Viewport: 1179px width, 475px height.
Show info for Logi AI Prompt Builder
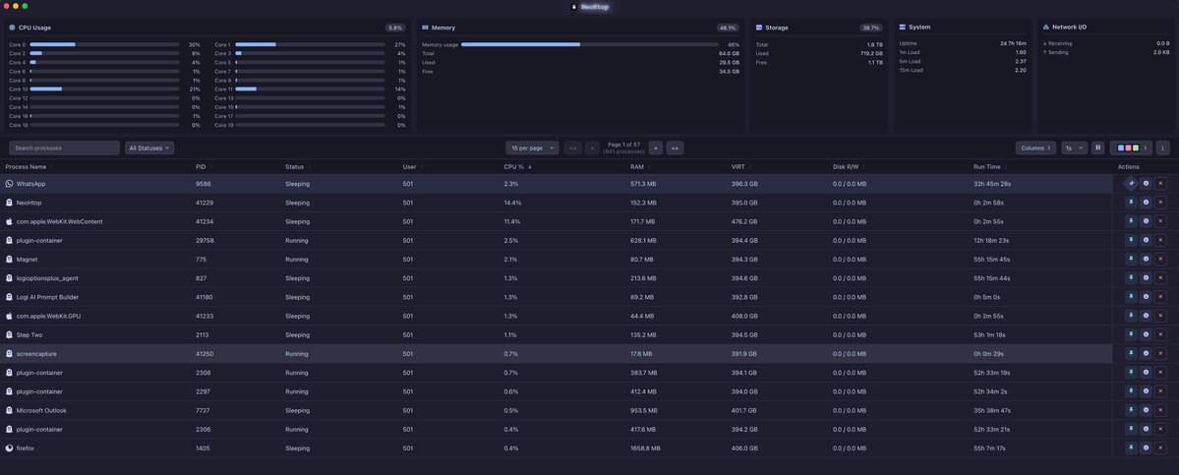[1146, 297]
